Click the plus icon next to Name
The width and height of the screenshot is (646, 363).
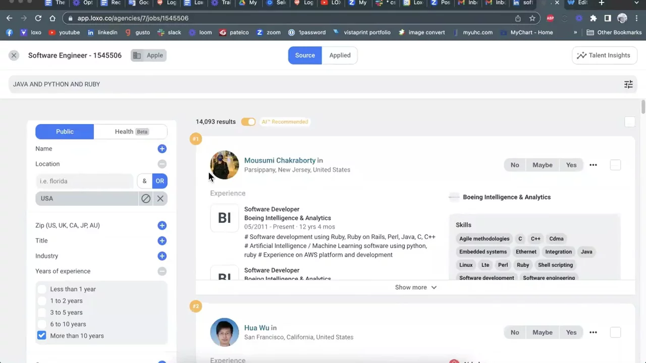click(x=161, y=149)
